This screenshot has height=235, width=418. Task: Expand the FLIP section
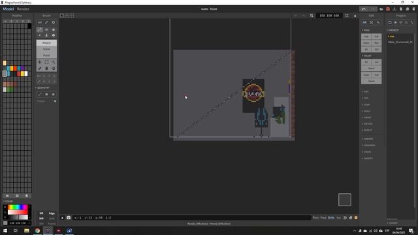[x=366, y=98]
